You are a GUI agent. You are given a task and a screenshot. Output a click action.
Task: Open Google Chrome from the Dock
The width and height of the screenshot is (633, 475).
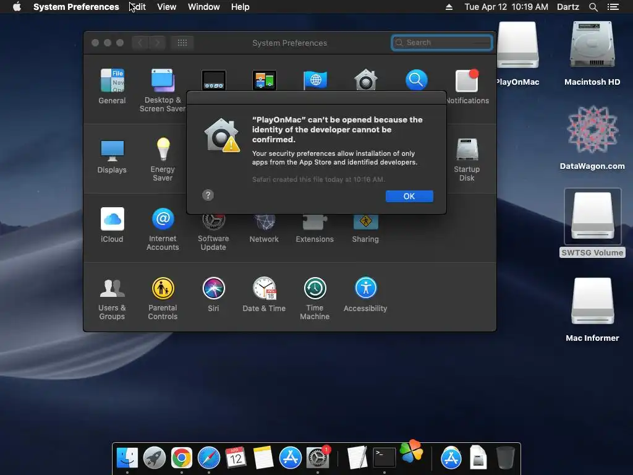coord(182,458)
